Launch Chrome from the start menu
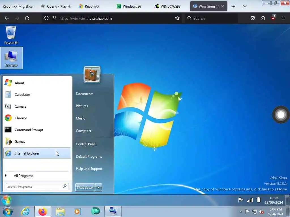 37,118
